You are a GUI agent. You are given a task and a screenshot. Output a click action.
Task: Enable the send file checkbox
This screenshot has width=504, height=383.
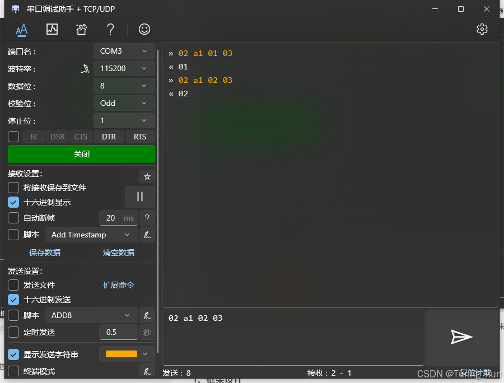(x=13, y=284)
